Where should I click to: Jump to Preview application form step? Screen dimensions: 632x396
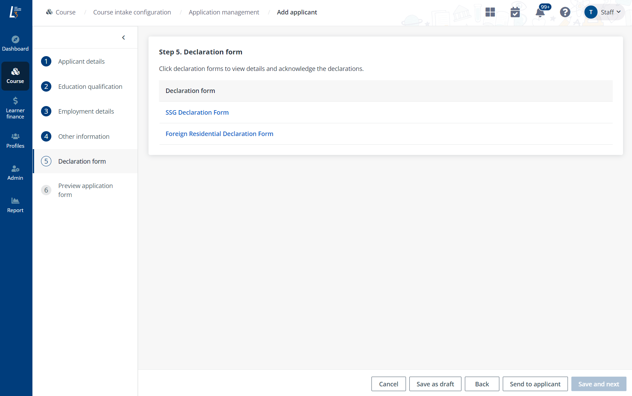click(85, 190)
